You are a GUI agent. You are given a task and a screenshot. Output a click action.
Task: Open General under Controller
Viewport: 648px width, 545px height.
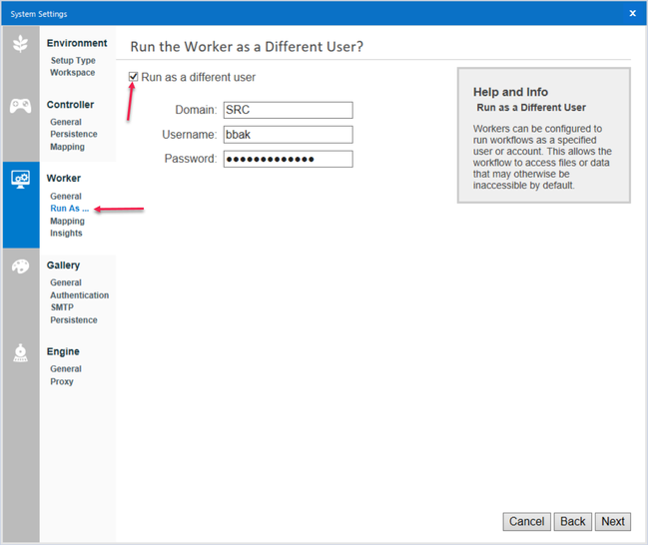tap(66, 122)
